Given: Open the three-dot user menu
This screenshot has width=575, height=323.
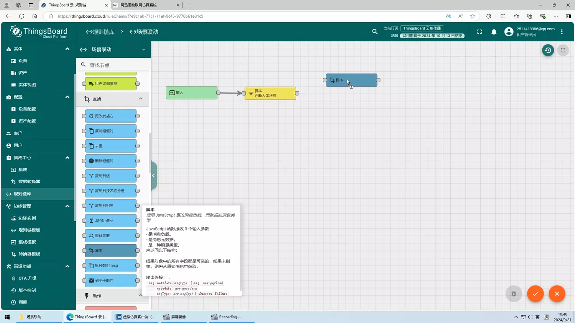Looking at the screenshot, I should pyautogui.click(x=562, y=32).
